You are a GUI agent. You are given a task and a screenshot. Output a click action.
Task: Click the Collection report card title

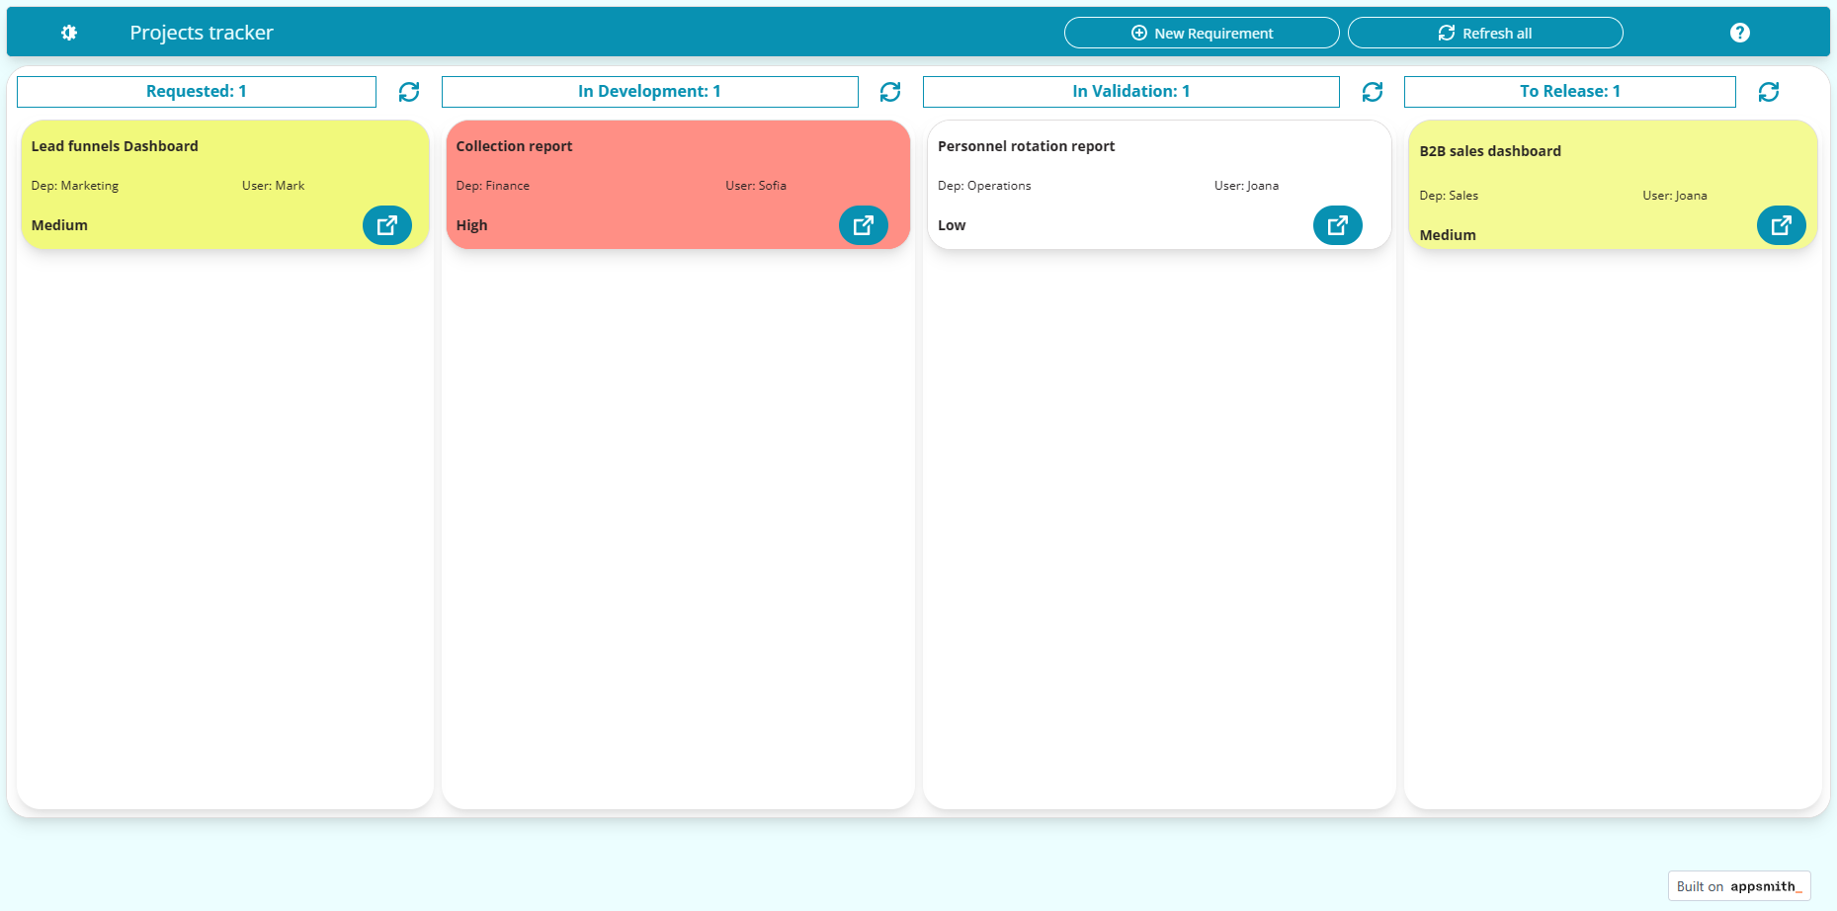tap(514, 146)
